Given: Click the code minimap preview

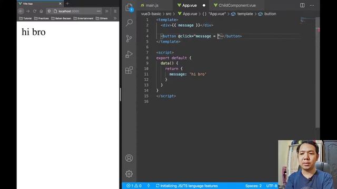Looking at the screenshot, I should (308, 20).
